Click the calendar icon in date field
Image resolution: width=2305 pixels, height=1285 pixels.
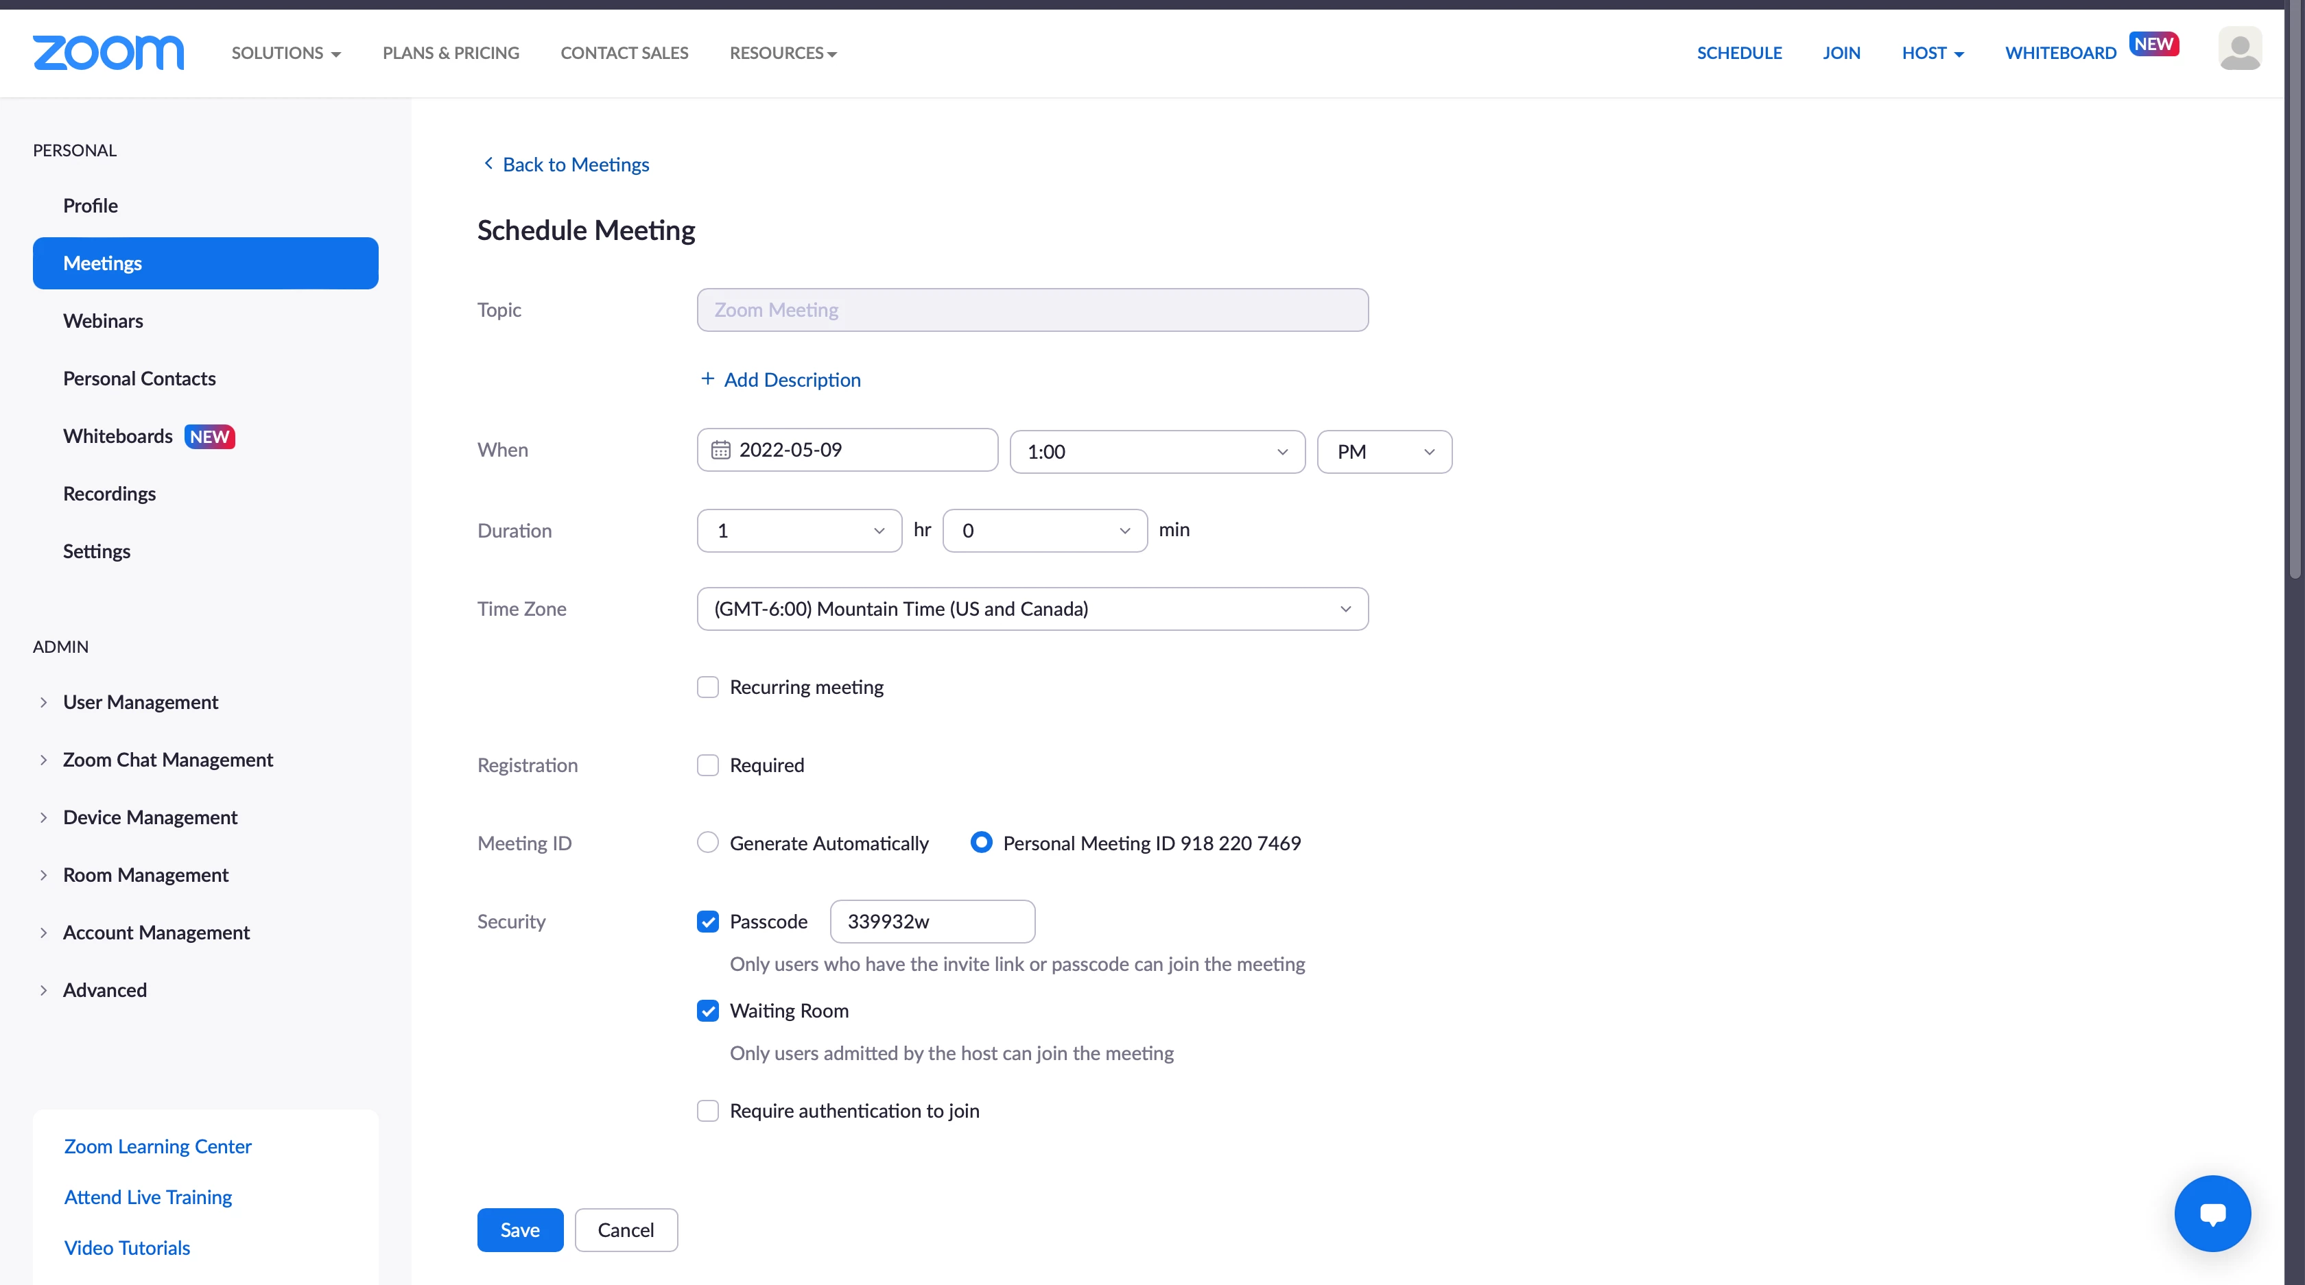click(720, 450)
